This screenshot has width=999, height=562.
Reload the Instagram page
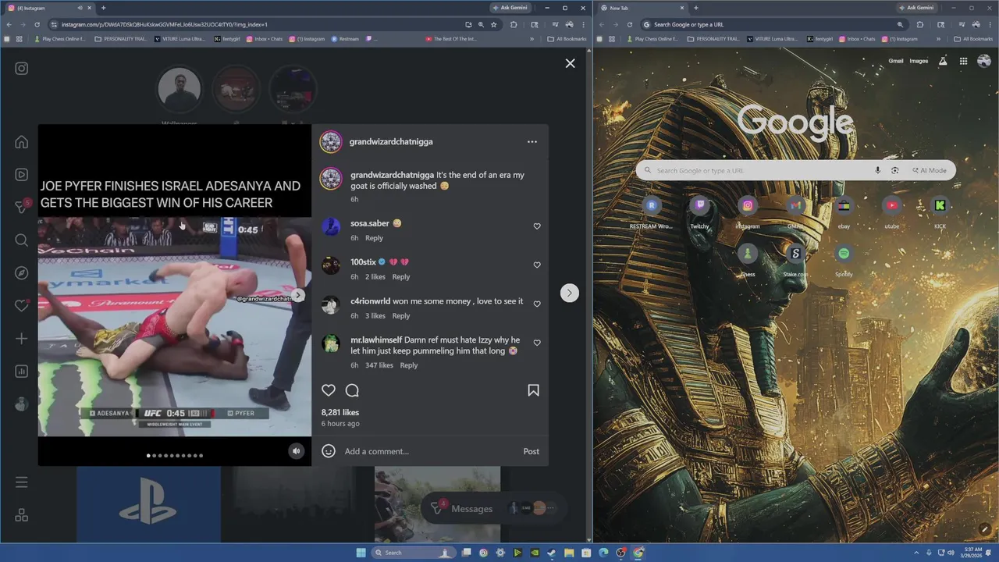point(37,24)
